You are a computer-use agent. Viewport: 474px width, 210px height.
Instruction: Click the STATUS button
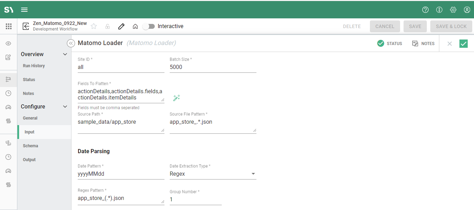pyautogui.click(x=390, y=43)
